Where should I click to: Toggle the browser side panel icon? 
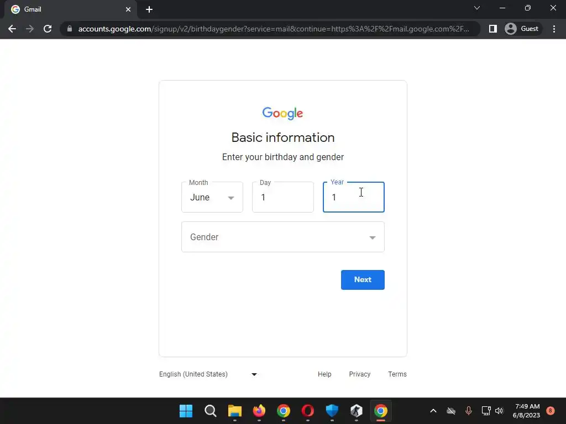(x=492, y=29)
